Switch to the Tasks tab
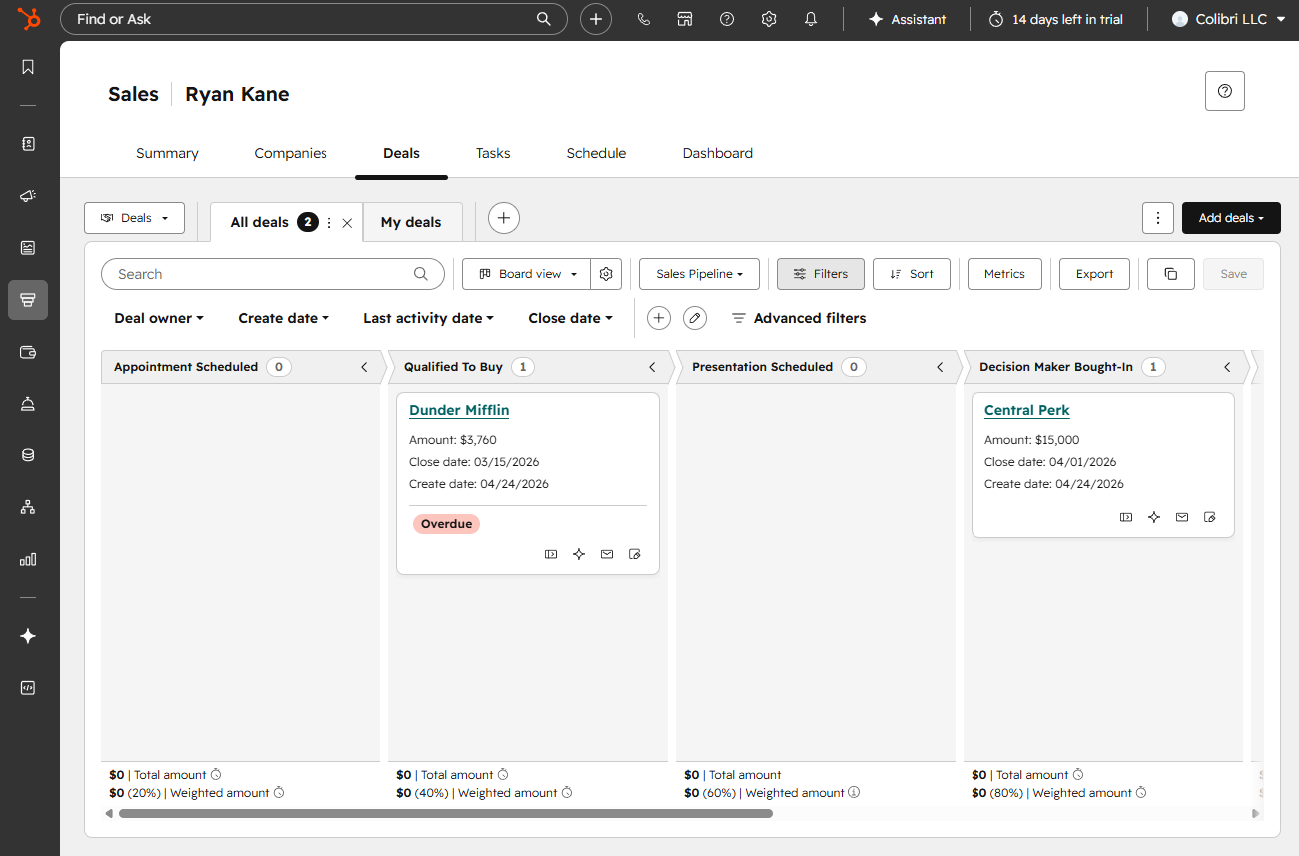The width and height of the screenshot is (1299, 856). pos(492,153)
